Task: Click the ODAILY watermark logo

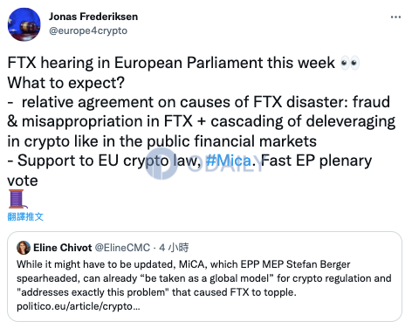Action: pos(203,164)
